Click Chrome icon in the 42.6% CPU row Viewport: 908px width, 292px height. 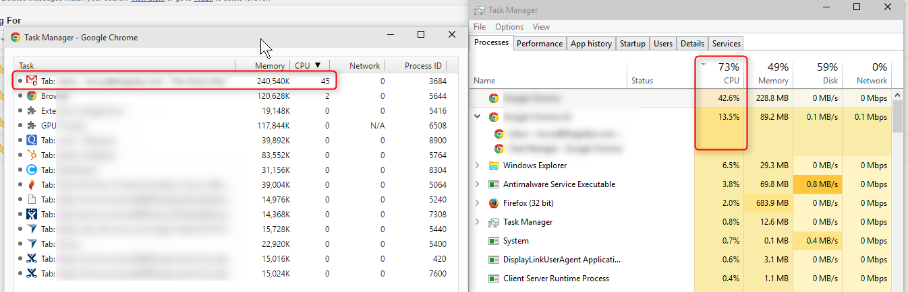493,98
